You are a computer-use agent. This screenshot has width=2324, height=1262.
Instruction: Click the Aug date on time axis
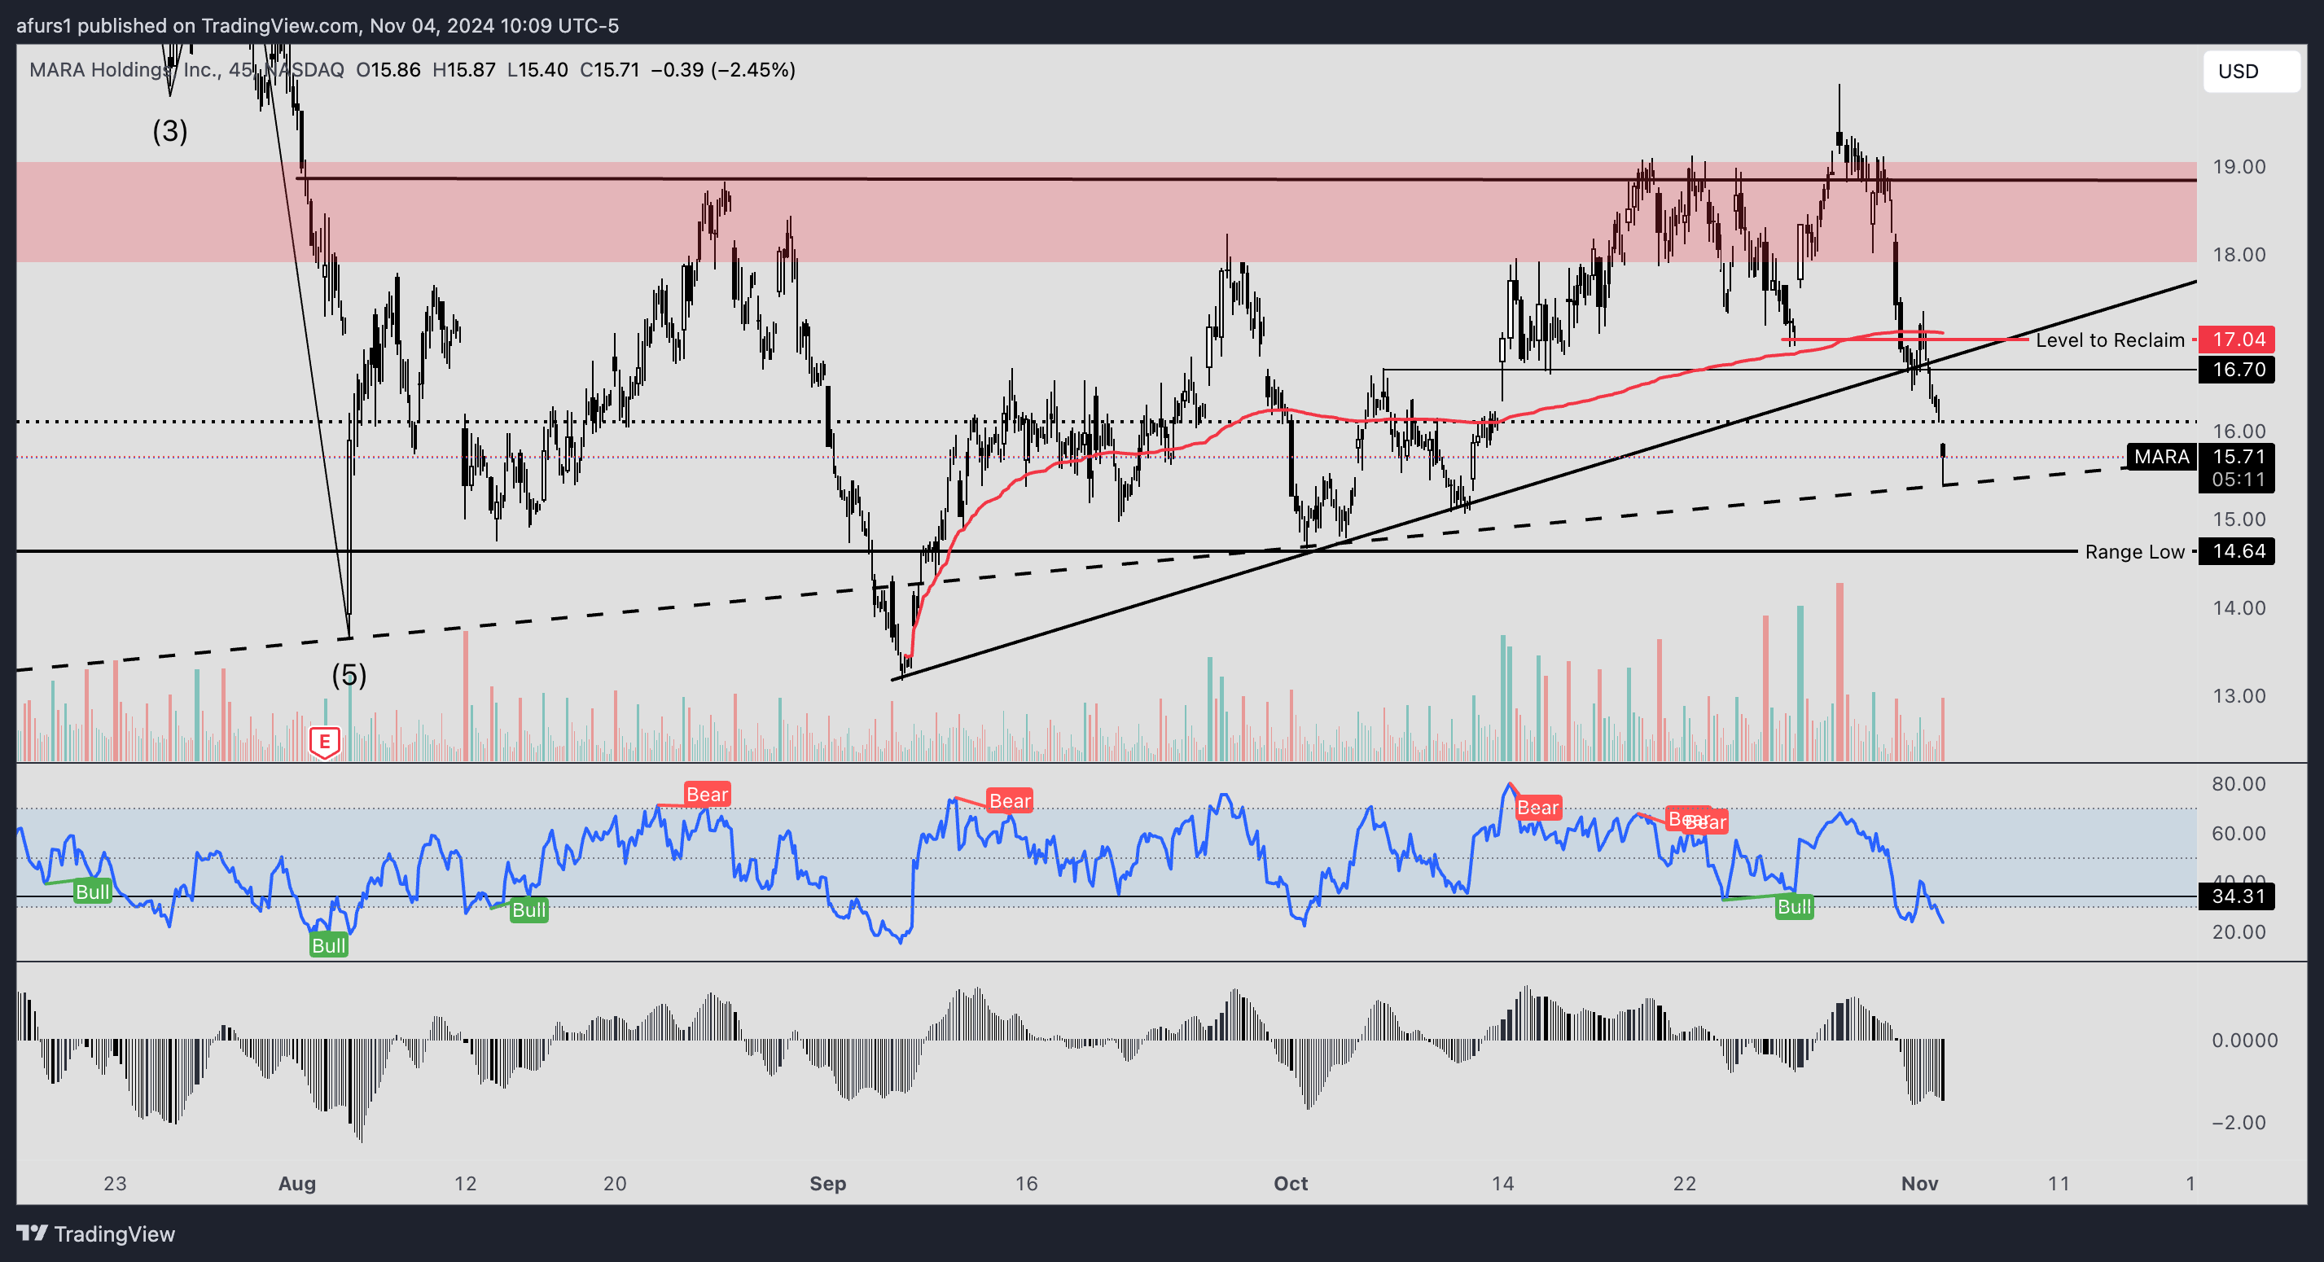click(297, 1184)
